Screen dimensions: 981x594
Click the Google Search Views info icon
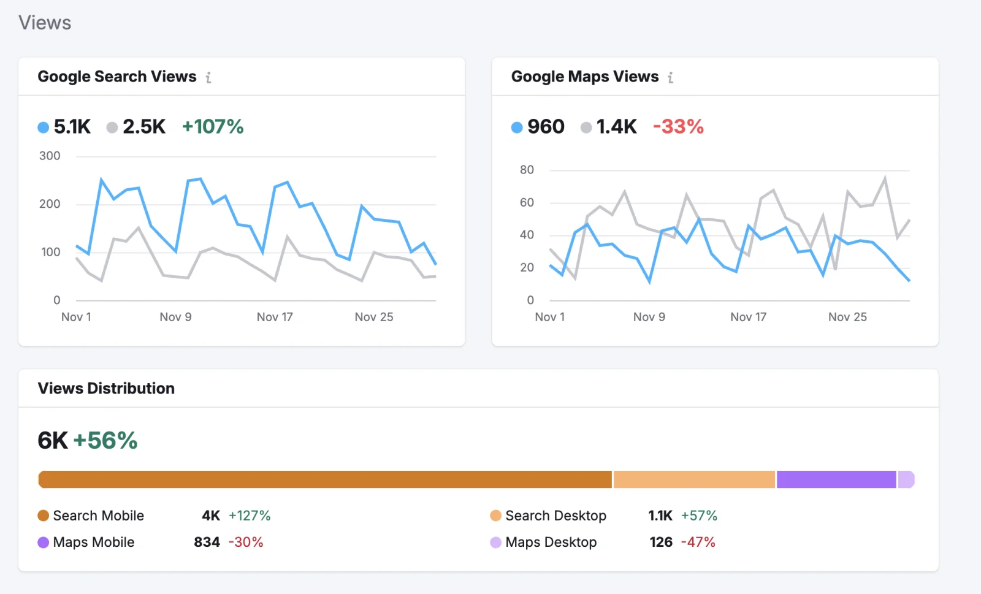208,77
